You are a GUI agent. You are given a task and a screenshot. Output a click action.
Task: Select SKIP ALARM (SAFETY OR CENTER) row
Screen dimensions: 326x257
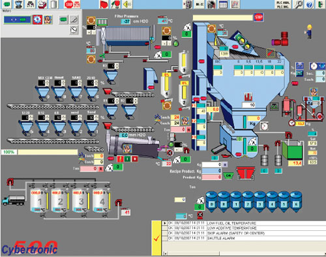244,233
